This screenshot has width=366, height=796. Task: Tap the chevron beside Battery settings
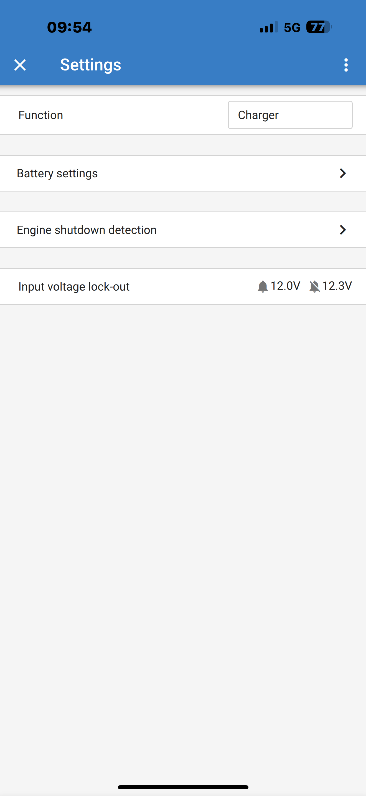[342, 173]
